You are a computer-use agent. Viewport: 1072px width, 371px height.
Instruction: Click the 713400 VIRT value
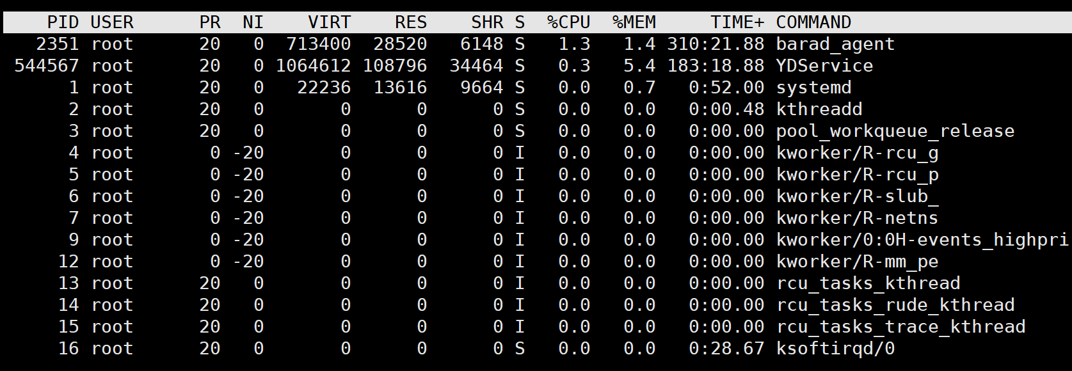[319, 44]
